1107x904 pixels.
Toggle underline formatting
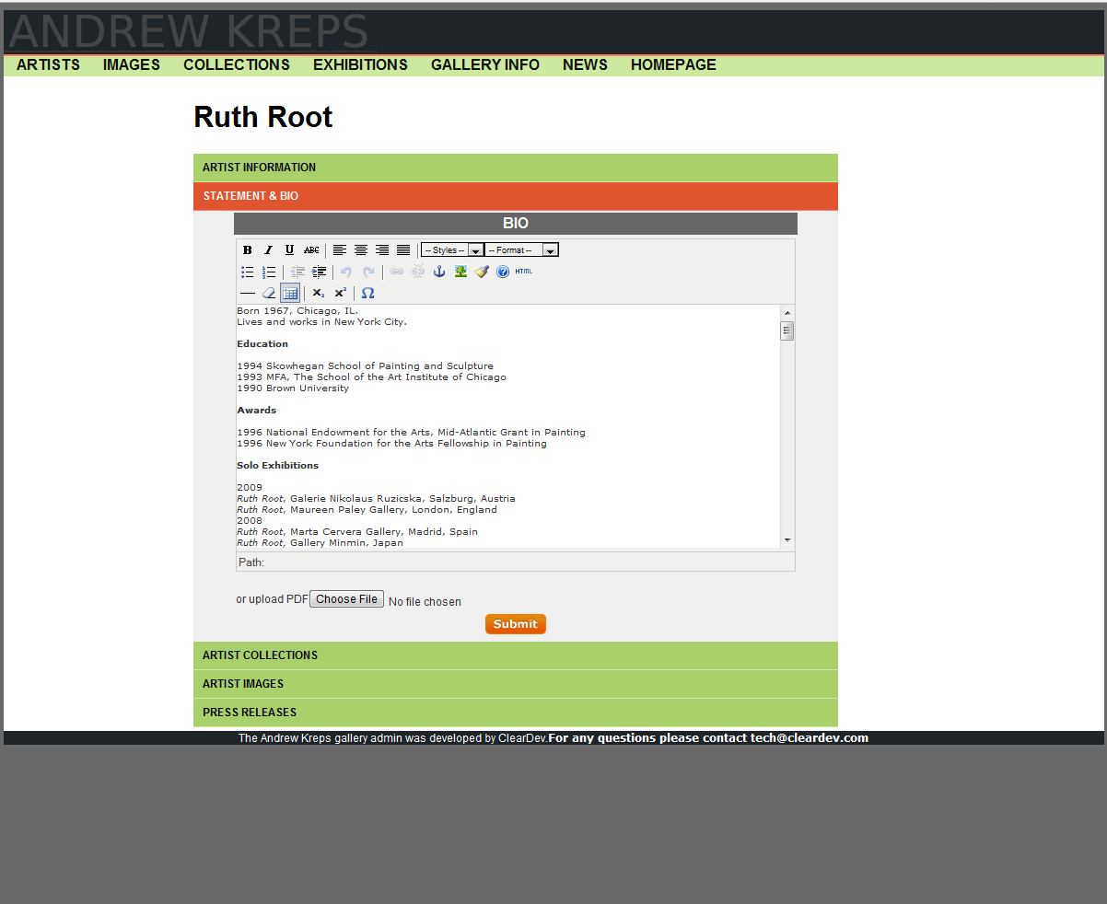pos(289,250)
